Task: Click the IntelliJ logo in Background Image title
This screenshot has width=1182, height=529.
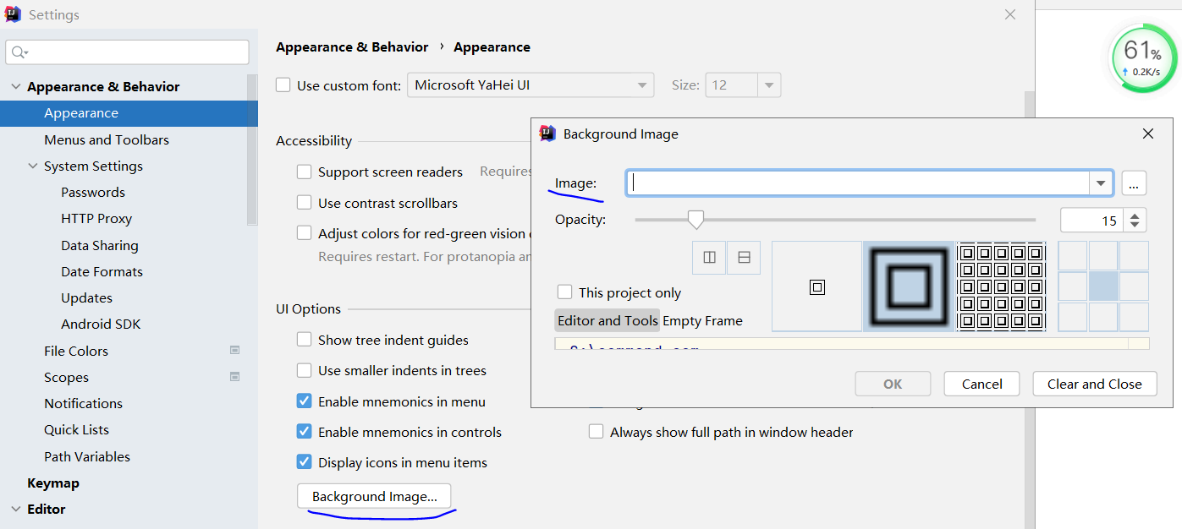Action: click(547, 133)
